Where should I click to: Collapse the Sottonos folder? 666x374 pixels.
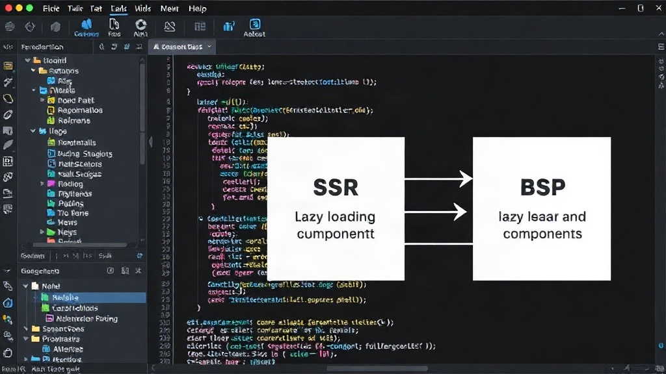click(x=34, y=70)
